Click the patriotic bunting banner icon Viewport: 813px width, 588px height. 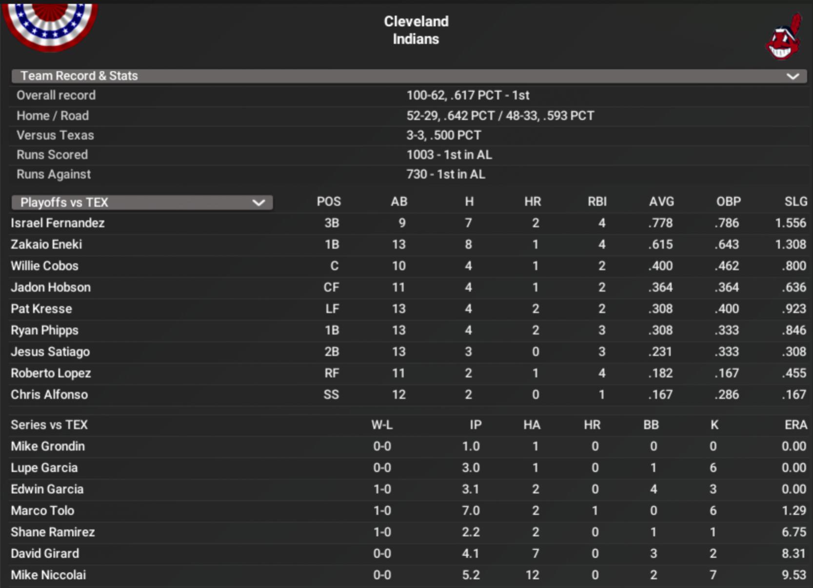[50, 24]
